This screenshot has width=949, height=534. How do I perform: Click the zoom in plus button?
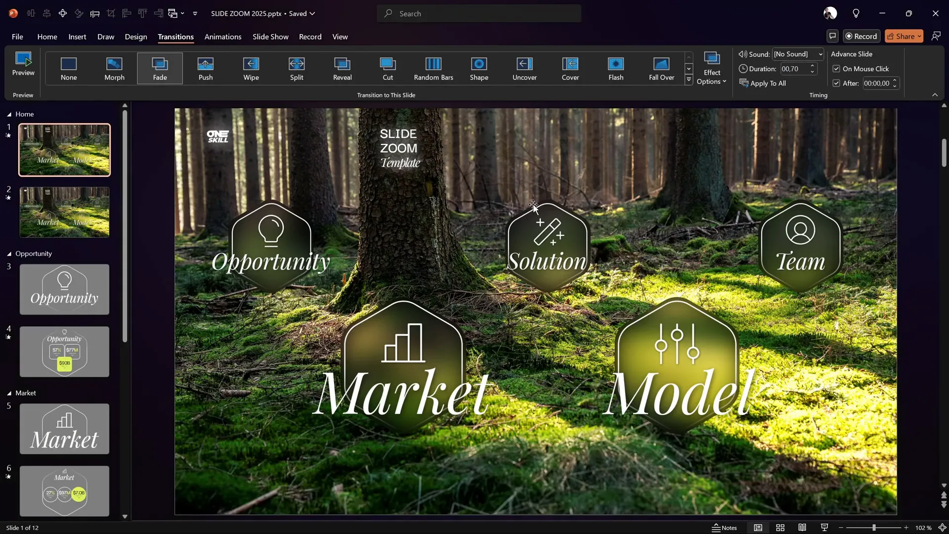point(906,528)
